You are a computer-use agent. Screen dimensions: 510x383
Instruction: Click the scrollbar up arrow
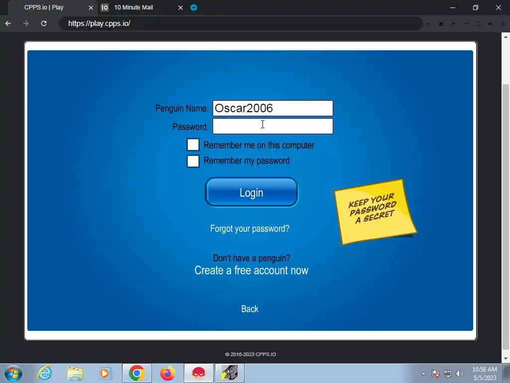[x=506, y=37]
